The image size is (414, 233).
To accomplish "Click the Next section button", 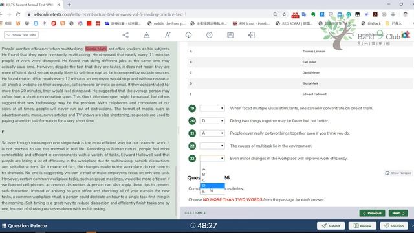I will pos(398,213).
